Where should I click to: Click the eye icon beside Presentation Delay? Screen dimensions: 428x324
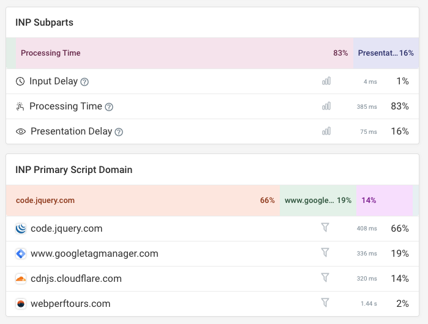click(21, 131)
